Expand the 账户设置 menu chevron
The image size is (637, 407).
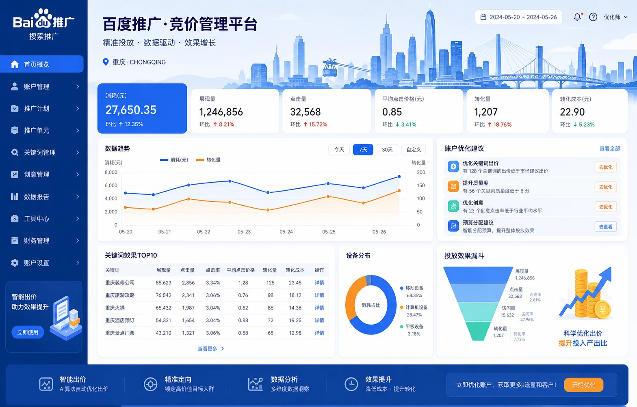tap(78, 263)
